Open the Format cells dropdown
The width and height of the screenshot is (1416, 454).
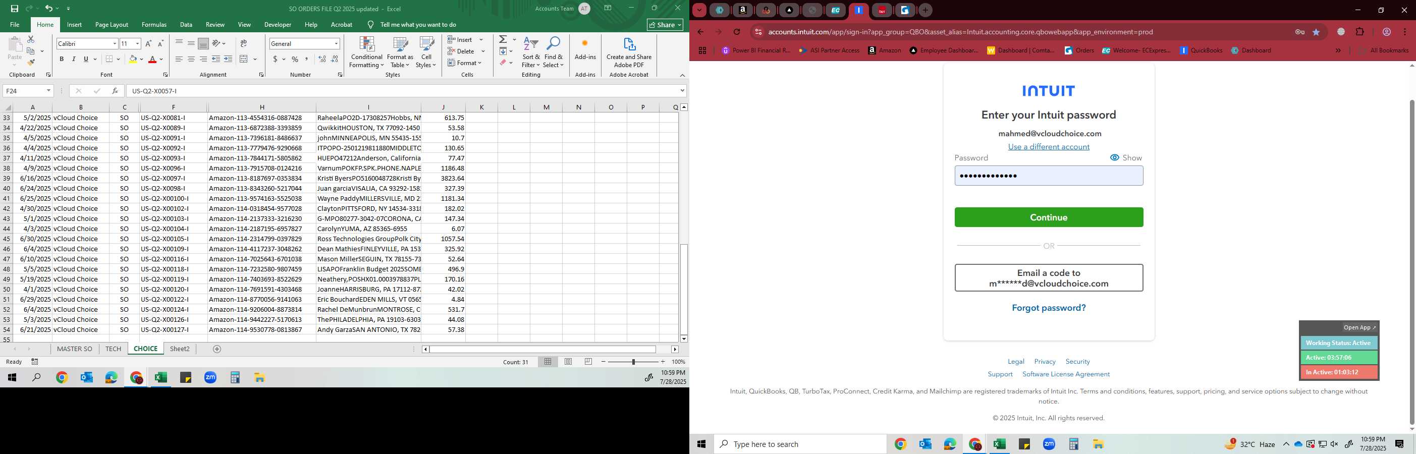pyautogui.click(x=465, y=63)
